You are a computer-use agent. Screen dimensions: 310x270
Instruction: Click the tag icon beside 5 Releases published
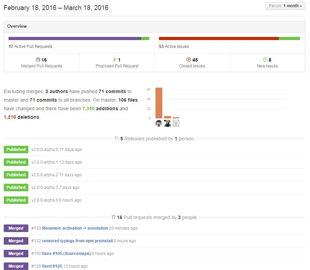117,139
